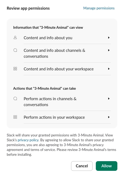The height and width of the screenshot is (177, 123).
Task: Click the chat bubble icon beside 'Content and info about channels'
Action: 15,50
